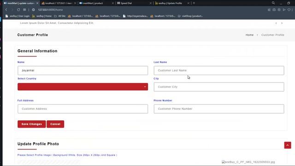295x166 pixels.
Task: Open the Speed Dial grid button in the toolbar
Action: pos(24,10)
